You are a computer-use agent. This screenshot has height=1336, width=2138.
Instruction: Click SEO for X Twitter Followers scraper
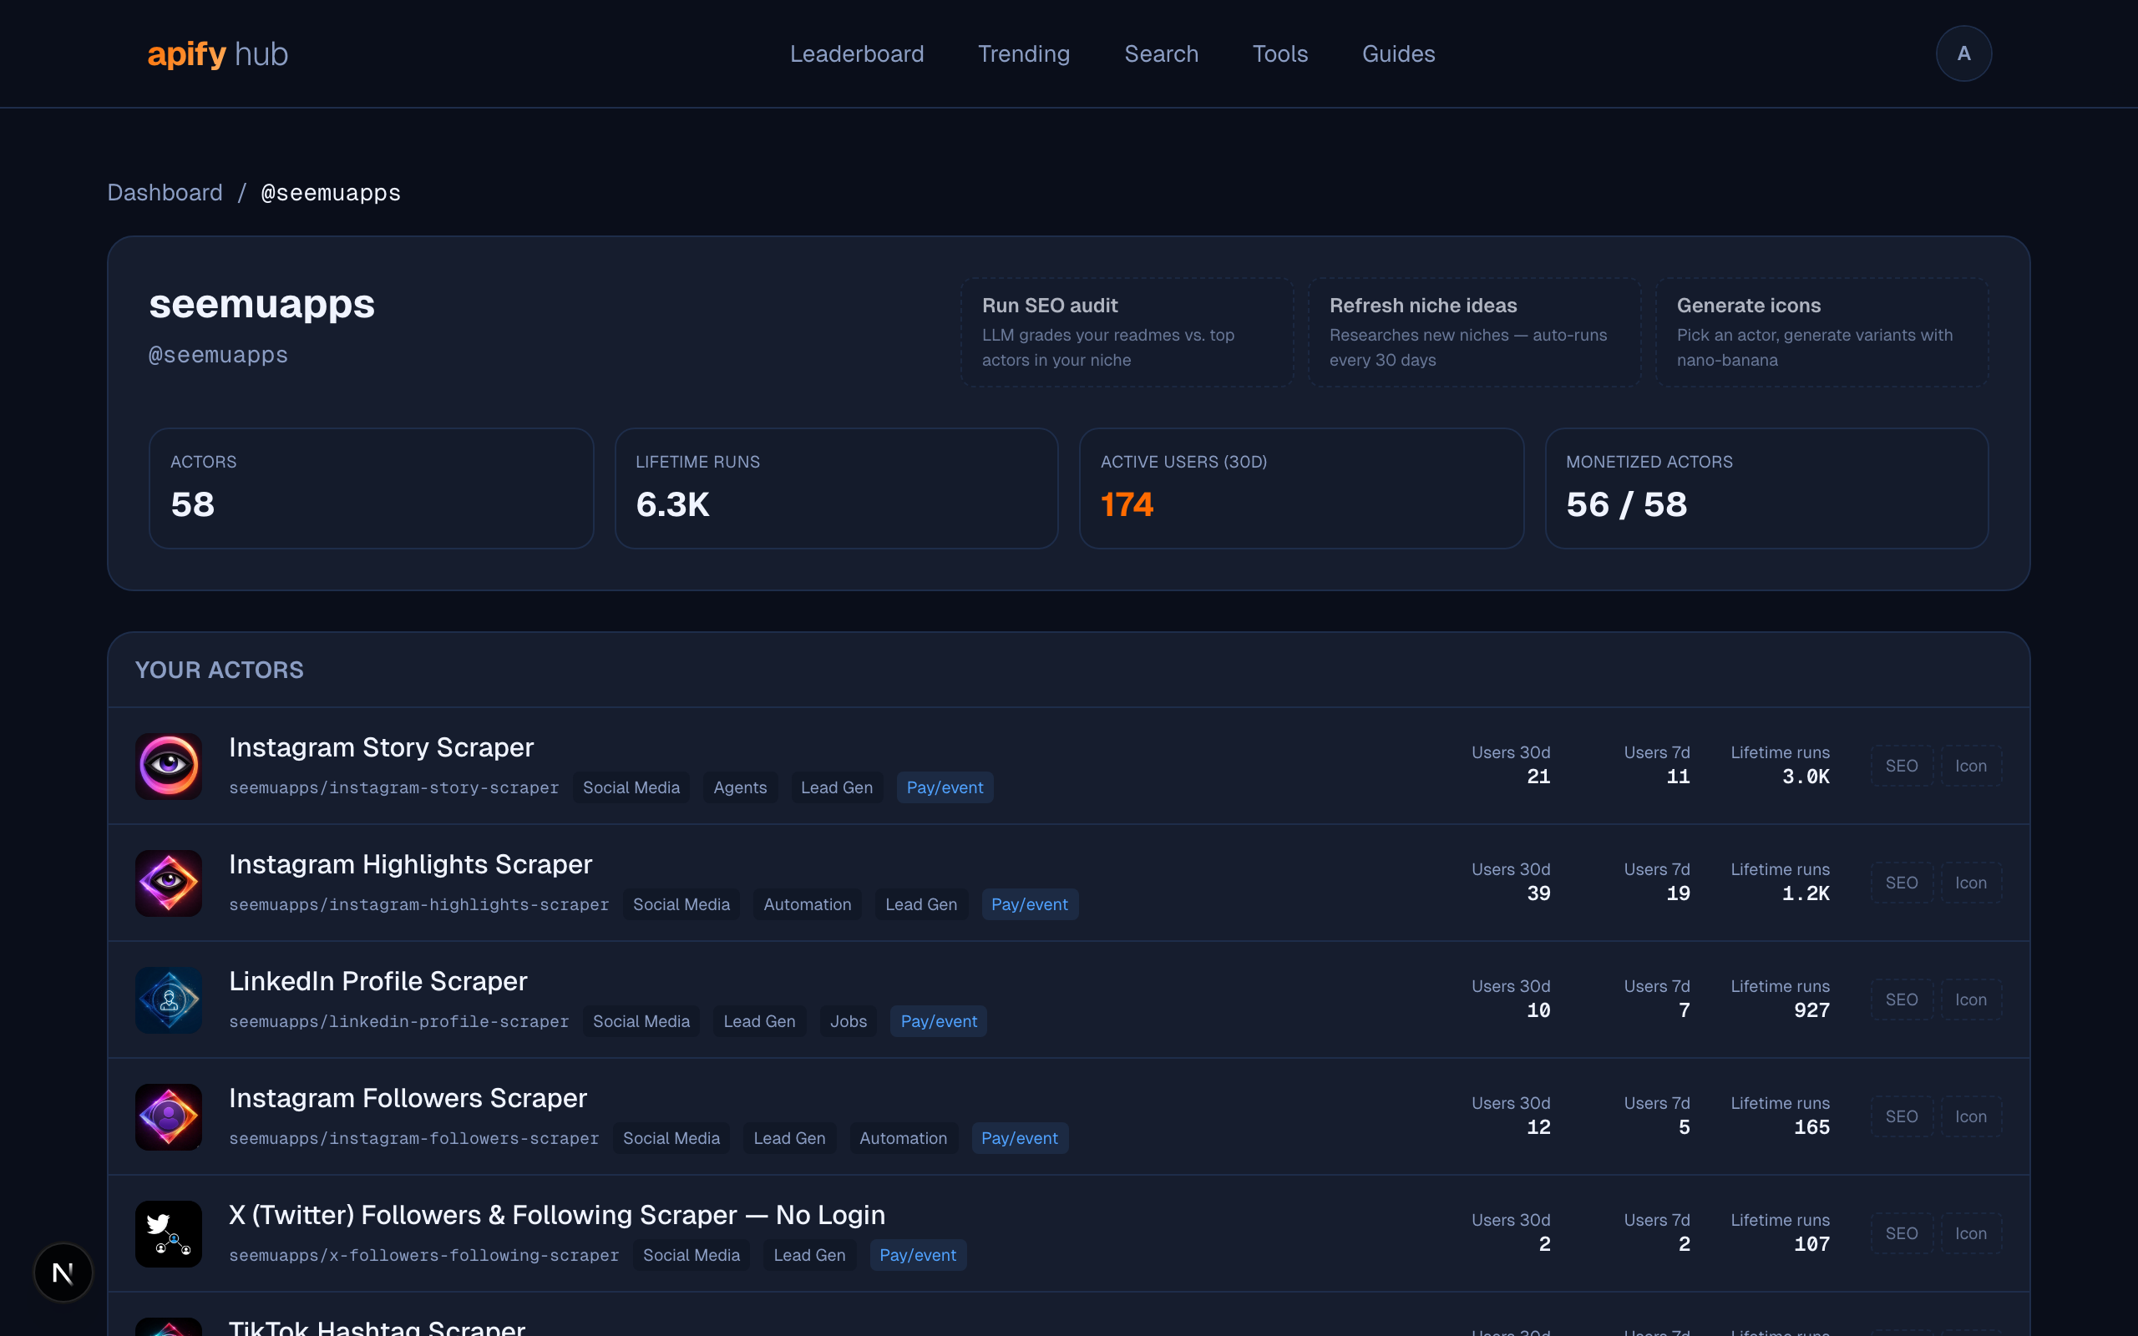point(1901,1233)
